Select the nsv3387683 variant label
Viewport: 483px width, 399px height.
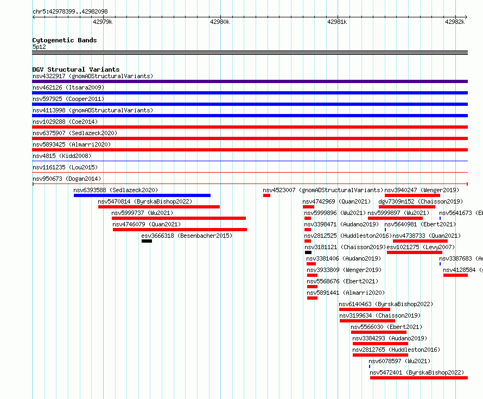pyautogui.click(x=461, y=258)
